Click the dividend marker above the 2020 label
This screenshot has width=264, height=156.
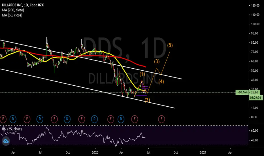[94, 119]
